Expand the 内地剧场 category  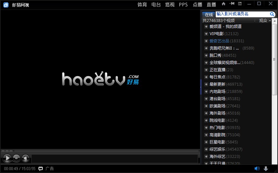coord(206,92)
